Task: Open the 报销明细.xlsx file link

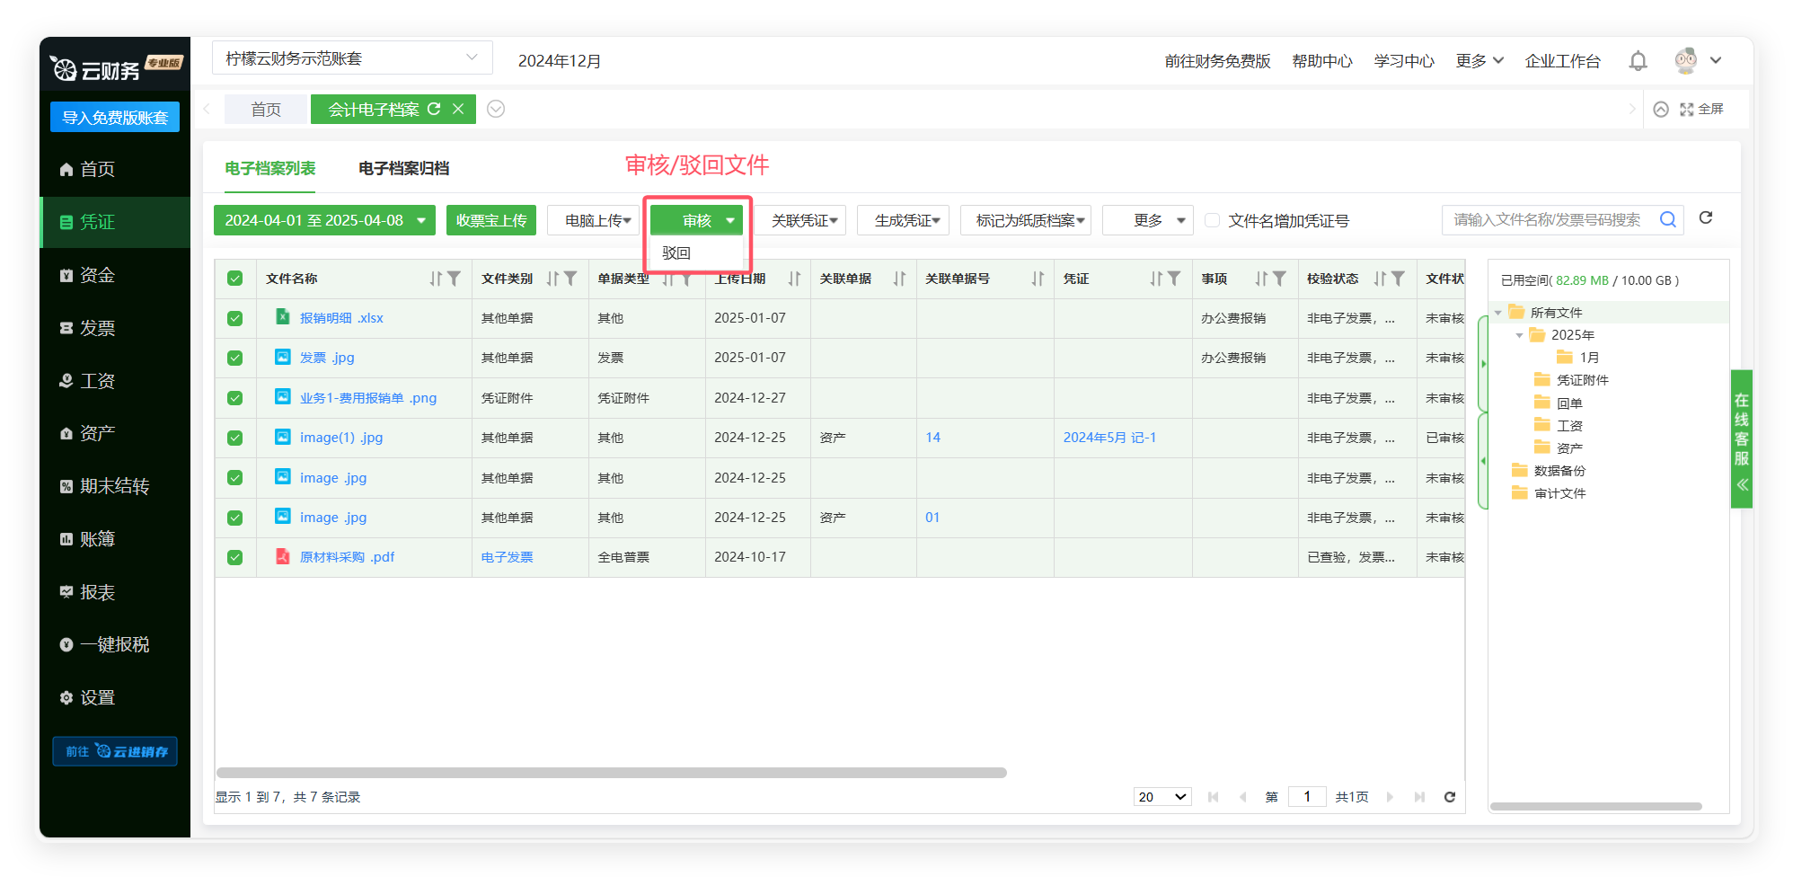Action: 341,318
